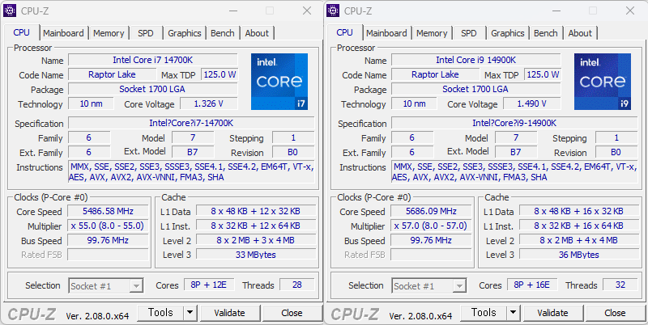Click Close button in the i9 14900K window

click(615, 313)
